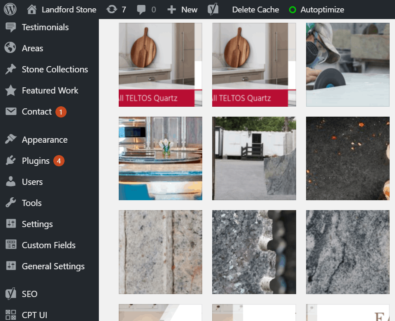
Task: Visit site via Landford Stone link
Action: [x=69, y=10]
